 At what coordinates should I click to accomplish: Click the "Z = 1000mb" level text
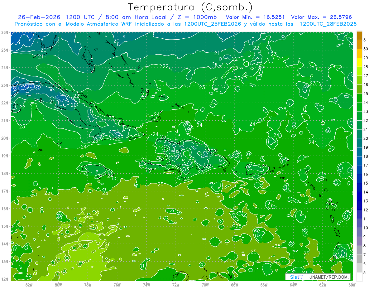(x=198, y=17)
